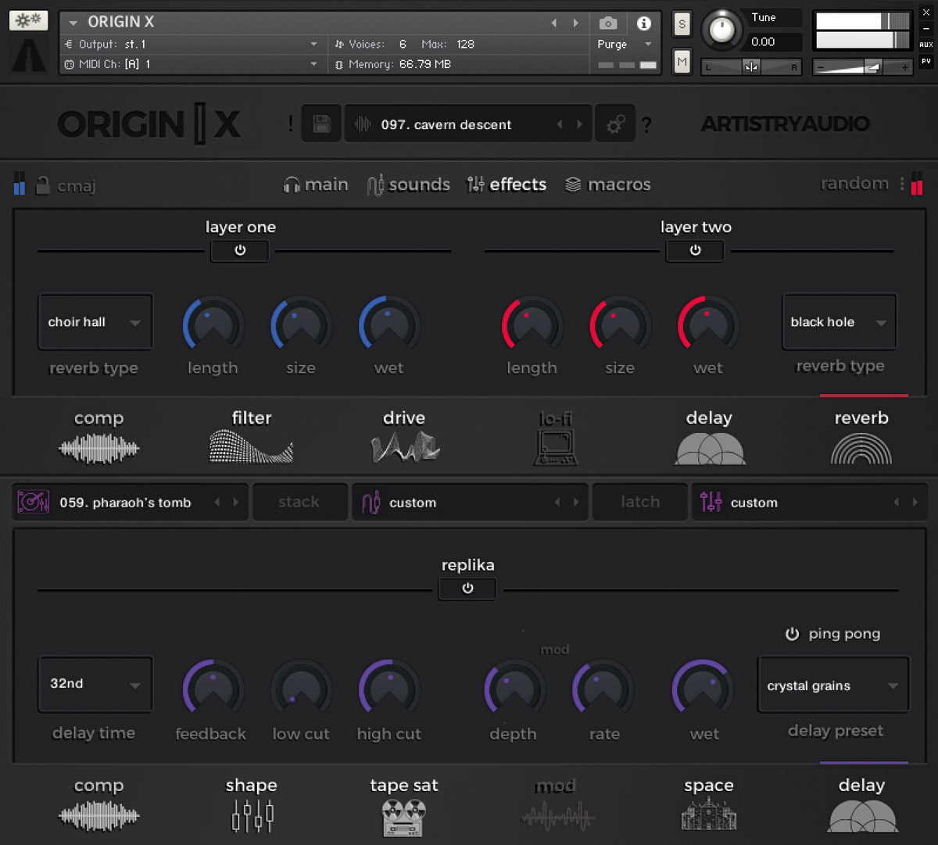938x845 pixels.
Task: Switch to the macros tab
Action: click(x=608, y=184)
